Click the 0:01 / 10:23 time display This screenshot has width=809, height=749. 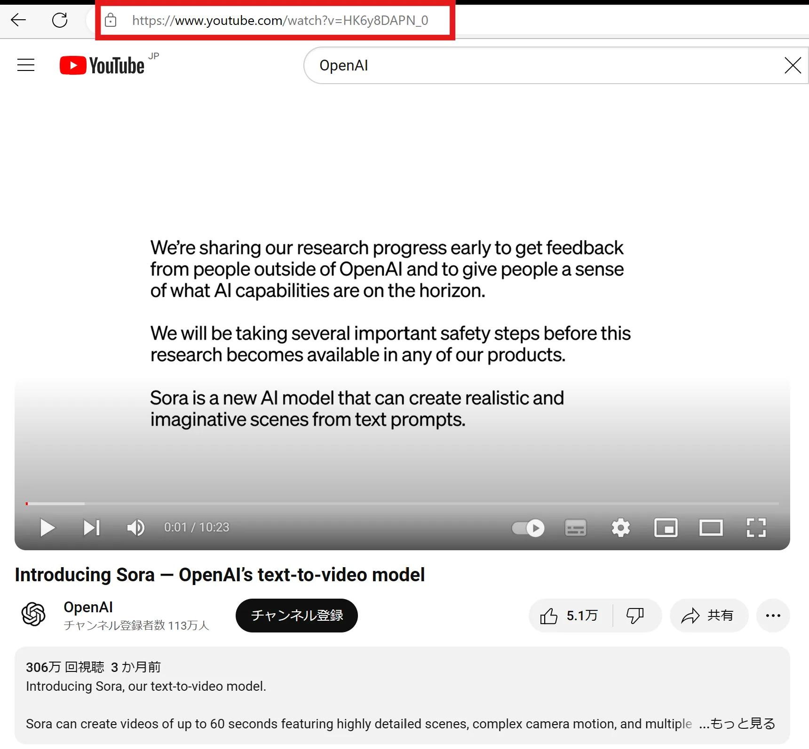(197, 527)
